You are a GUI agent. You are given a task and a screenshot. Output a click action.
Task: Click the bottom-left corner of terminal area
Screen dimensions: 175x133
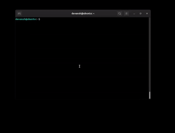[x=17, y=97]
